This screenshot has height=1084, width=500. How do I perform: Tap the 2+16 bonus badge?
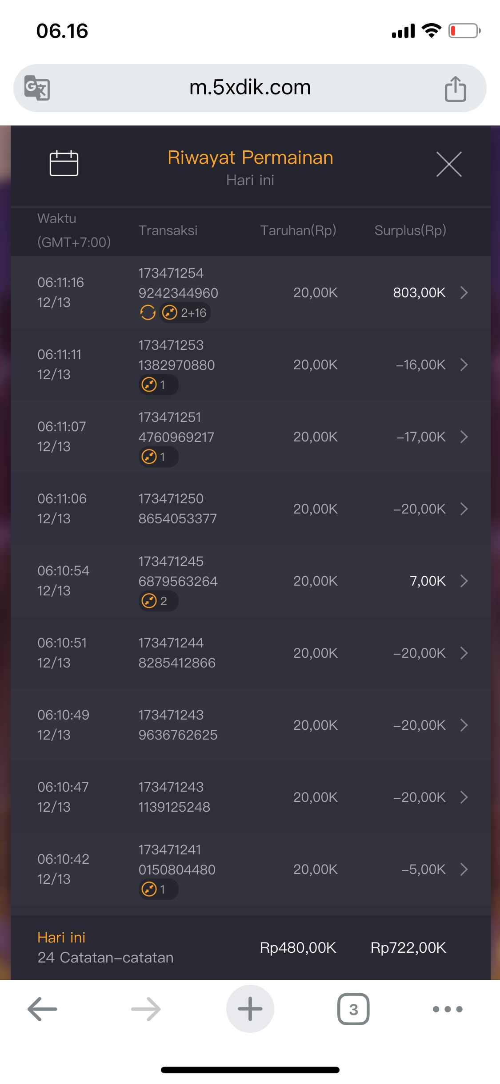[186, 312]
